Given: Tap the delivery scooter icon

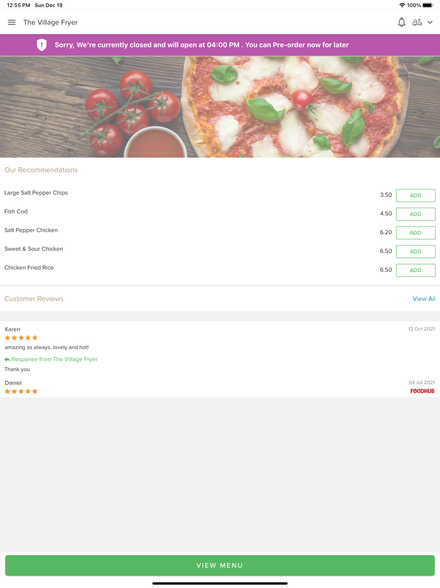Looking at the screenshot, I should click(x=417, y=22).
